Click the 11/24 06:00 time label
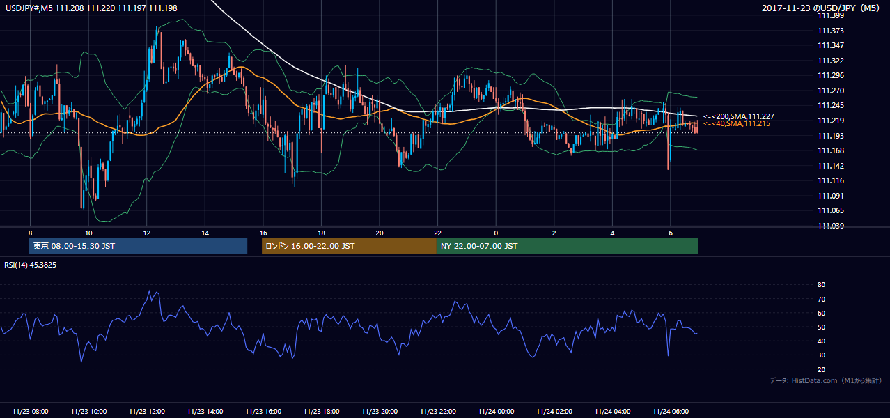 (671, 412)
